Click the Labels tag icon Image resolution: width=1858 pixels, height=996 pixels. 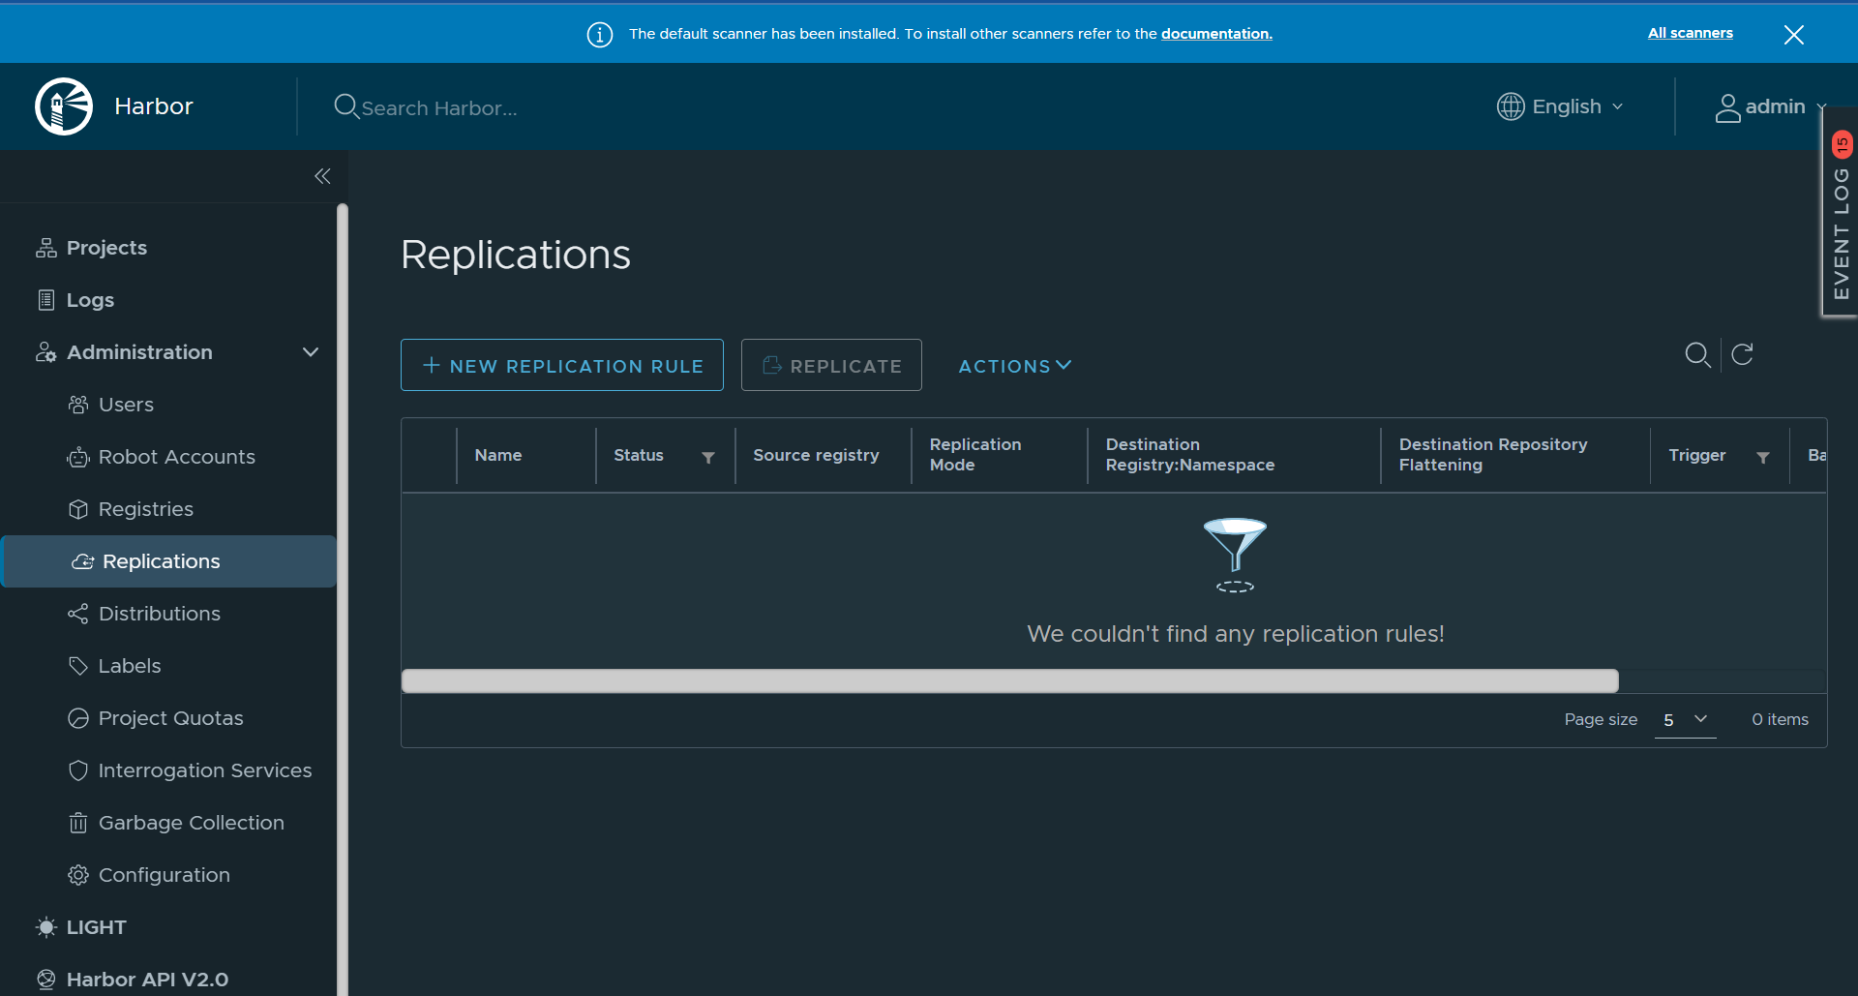78,666
